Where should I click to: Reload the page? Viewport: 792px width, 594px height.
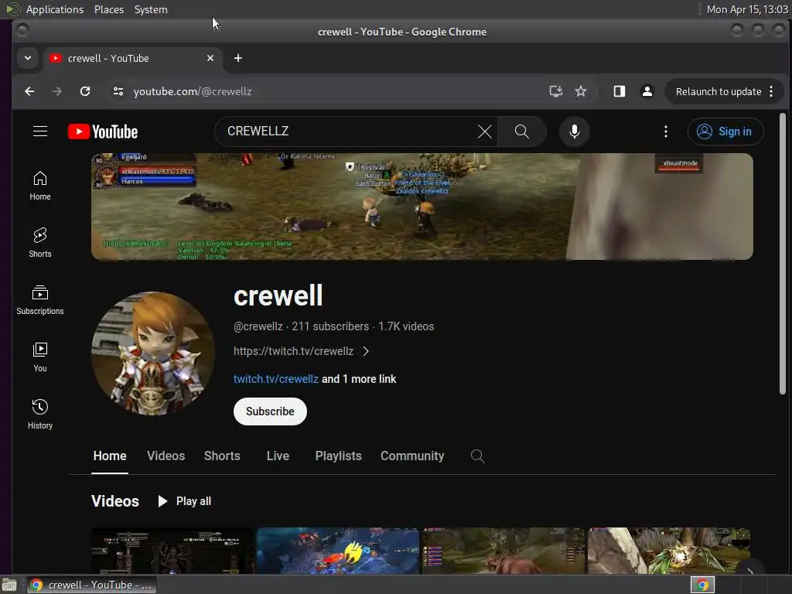tap(85, 91)
